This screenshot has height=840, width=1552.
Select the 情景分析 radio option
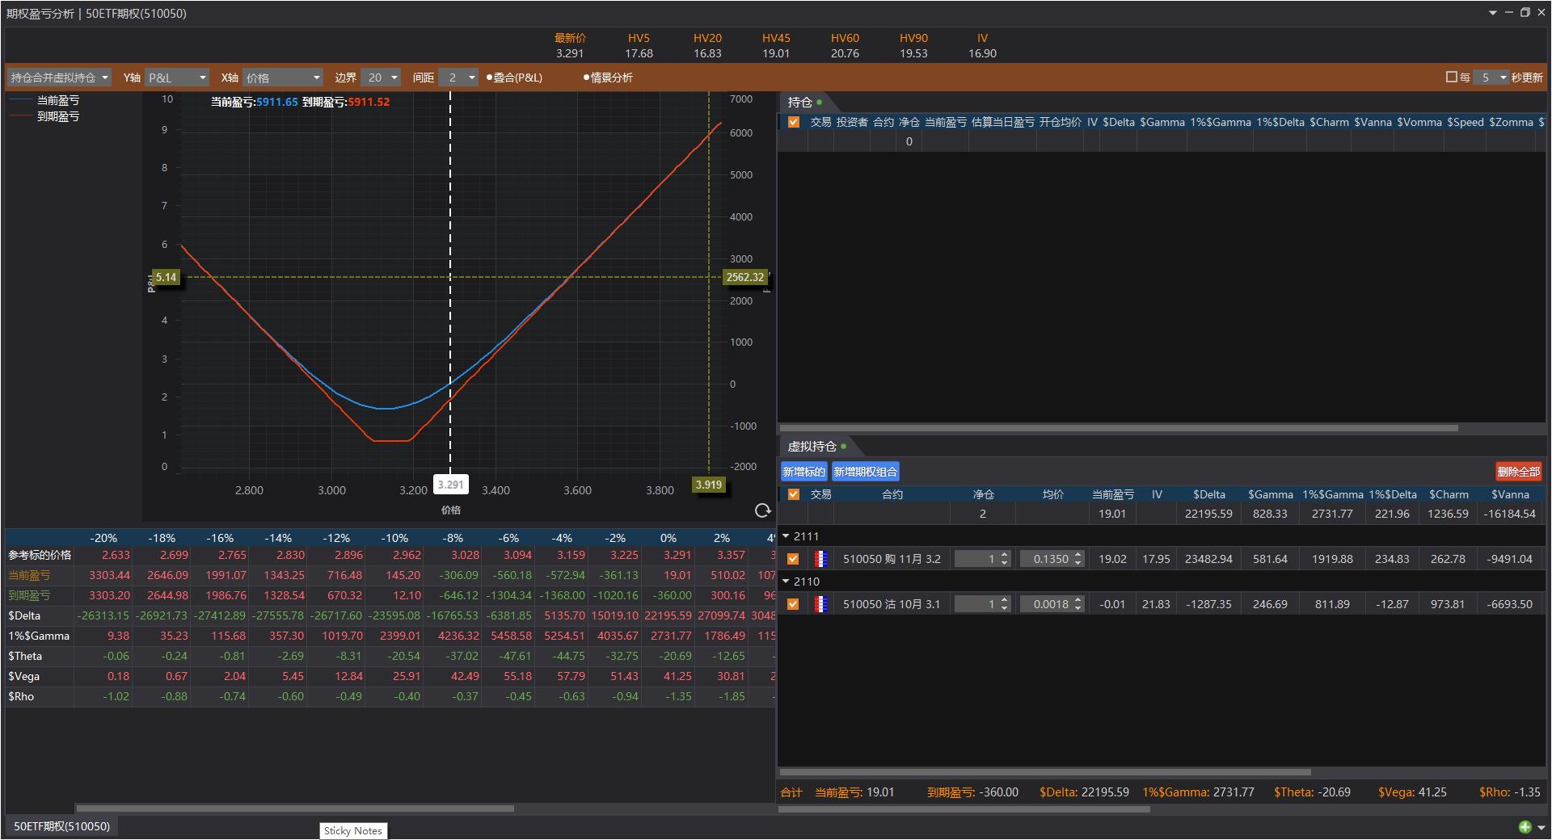(609, 78)
